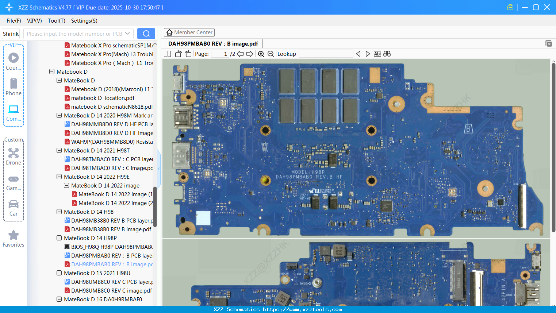The height and width of the screenshot is (313, 556).
Task: Collapse the MateBook D subfolder
Action: 59,81
